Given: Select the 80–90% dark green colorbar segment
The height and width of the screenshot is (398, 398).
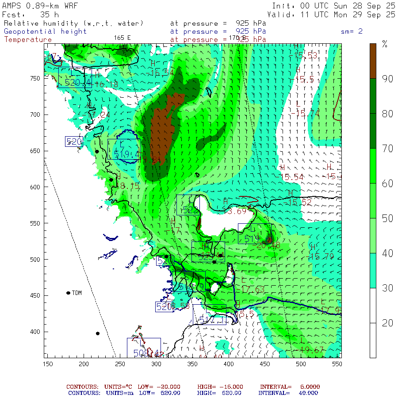Looking at the screenshot, I should point(373,96).
